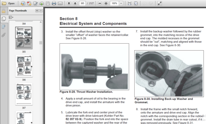Go to previous page with up arrow

pos(69,3)
